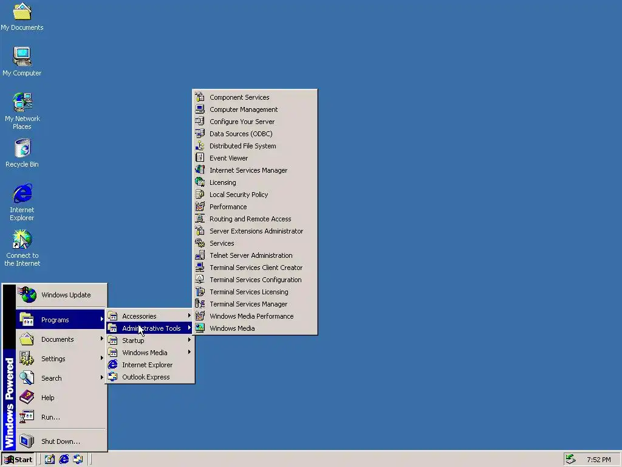Open Help from the Start menu
The image size is (622, 467).
coord(61,398)
